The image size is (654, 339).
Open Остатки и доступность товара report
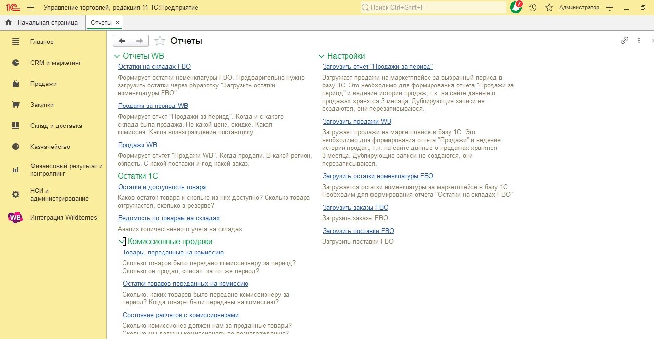tap(162, 187)
